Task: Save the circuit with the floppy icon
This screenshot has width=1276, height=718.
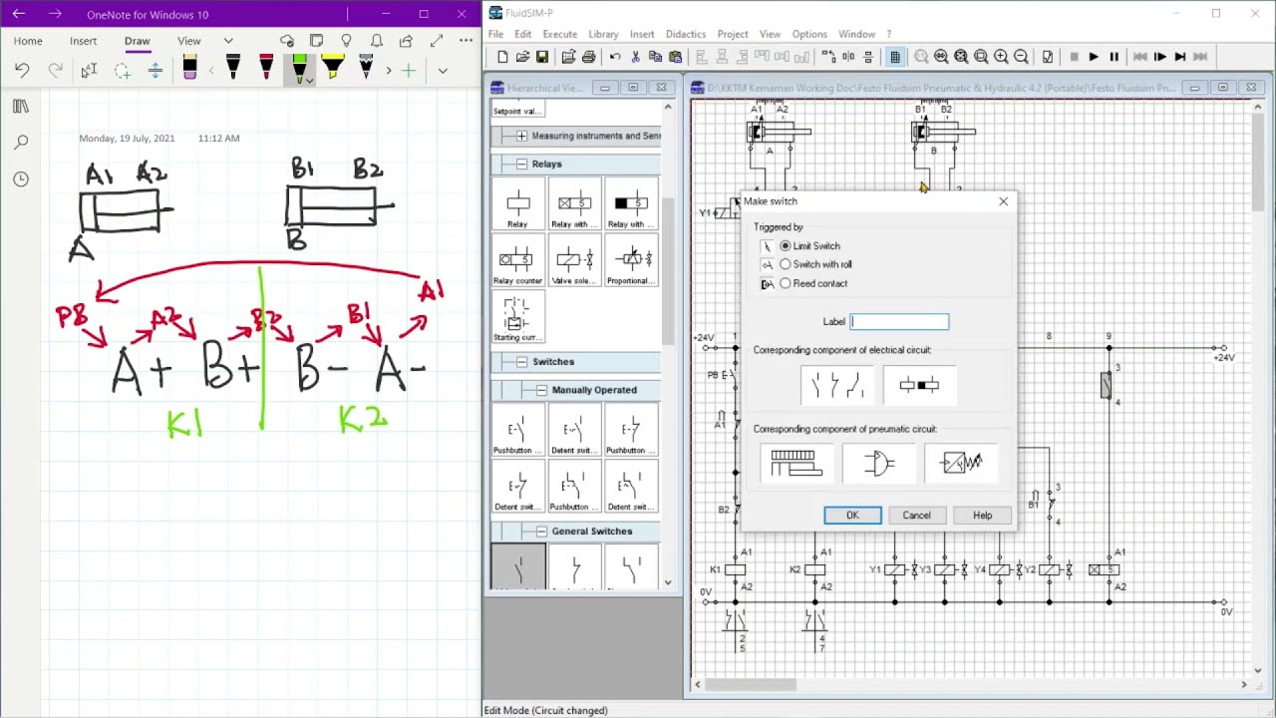Action: [x=542, y=57]
